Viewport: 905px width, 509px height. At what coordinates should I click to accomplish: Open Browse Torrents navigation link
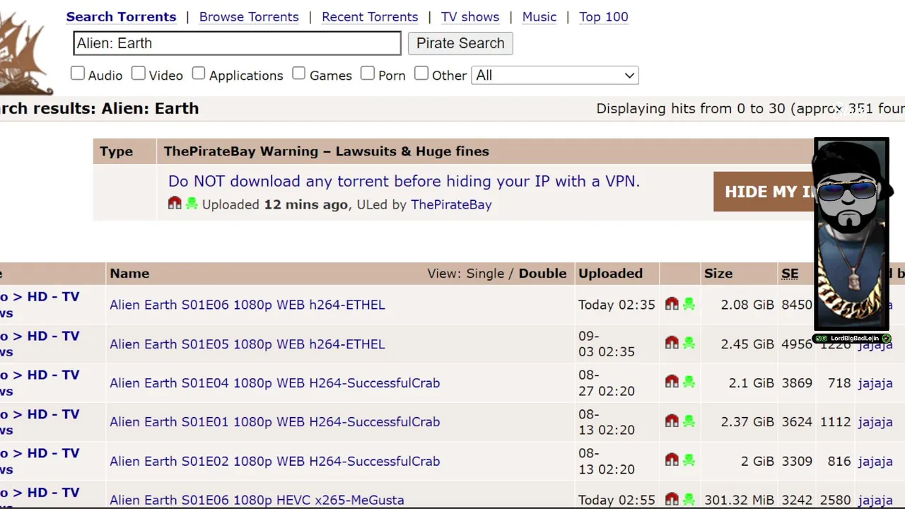[249, 17]
